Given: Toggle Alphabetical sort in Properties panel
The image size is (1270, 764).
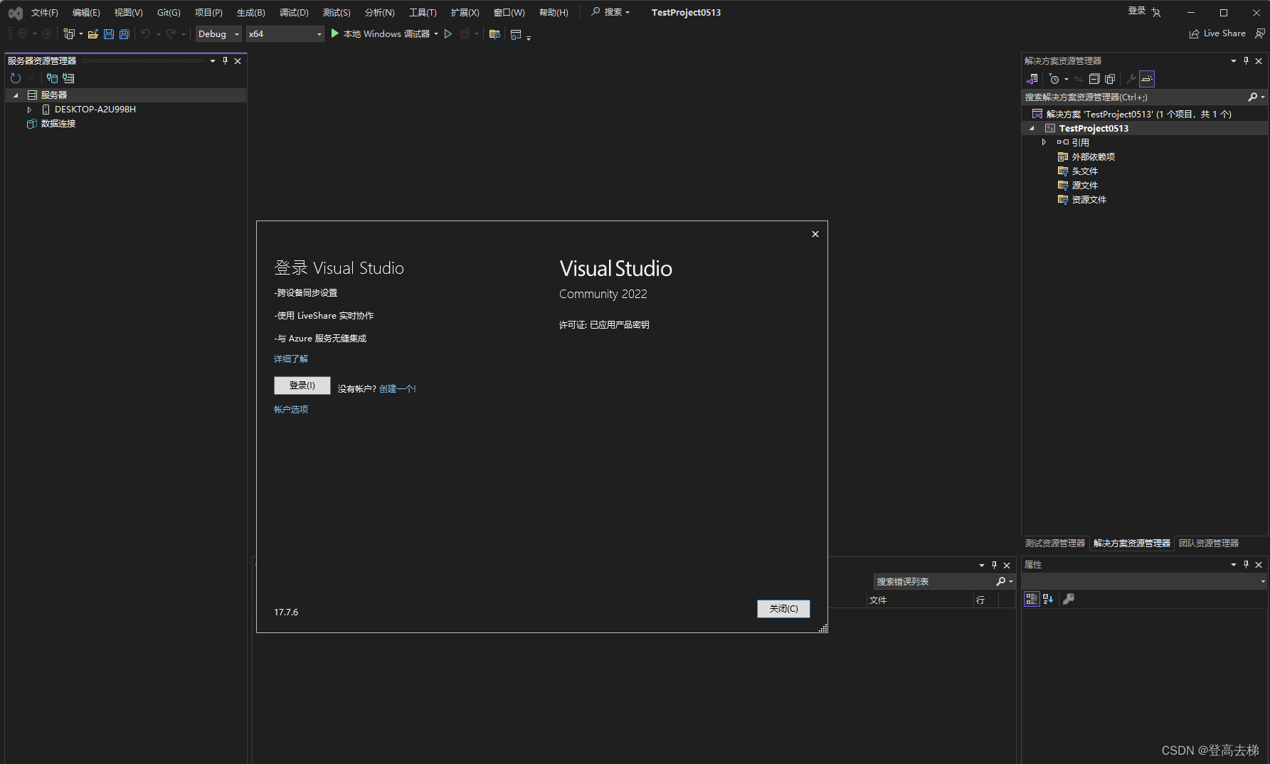Looking at the screenshot, I should pos(1048,599).
